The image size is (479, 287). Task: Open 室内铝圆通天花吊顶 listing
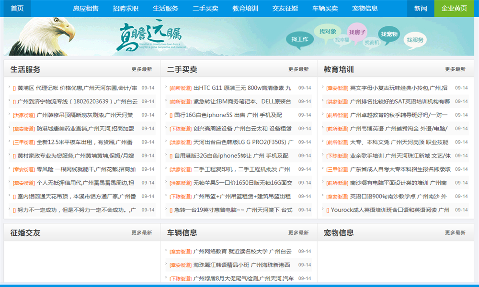pyautogui.click(x=77, y=197)
